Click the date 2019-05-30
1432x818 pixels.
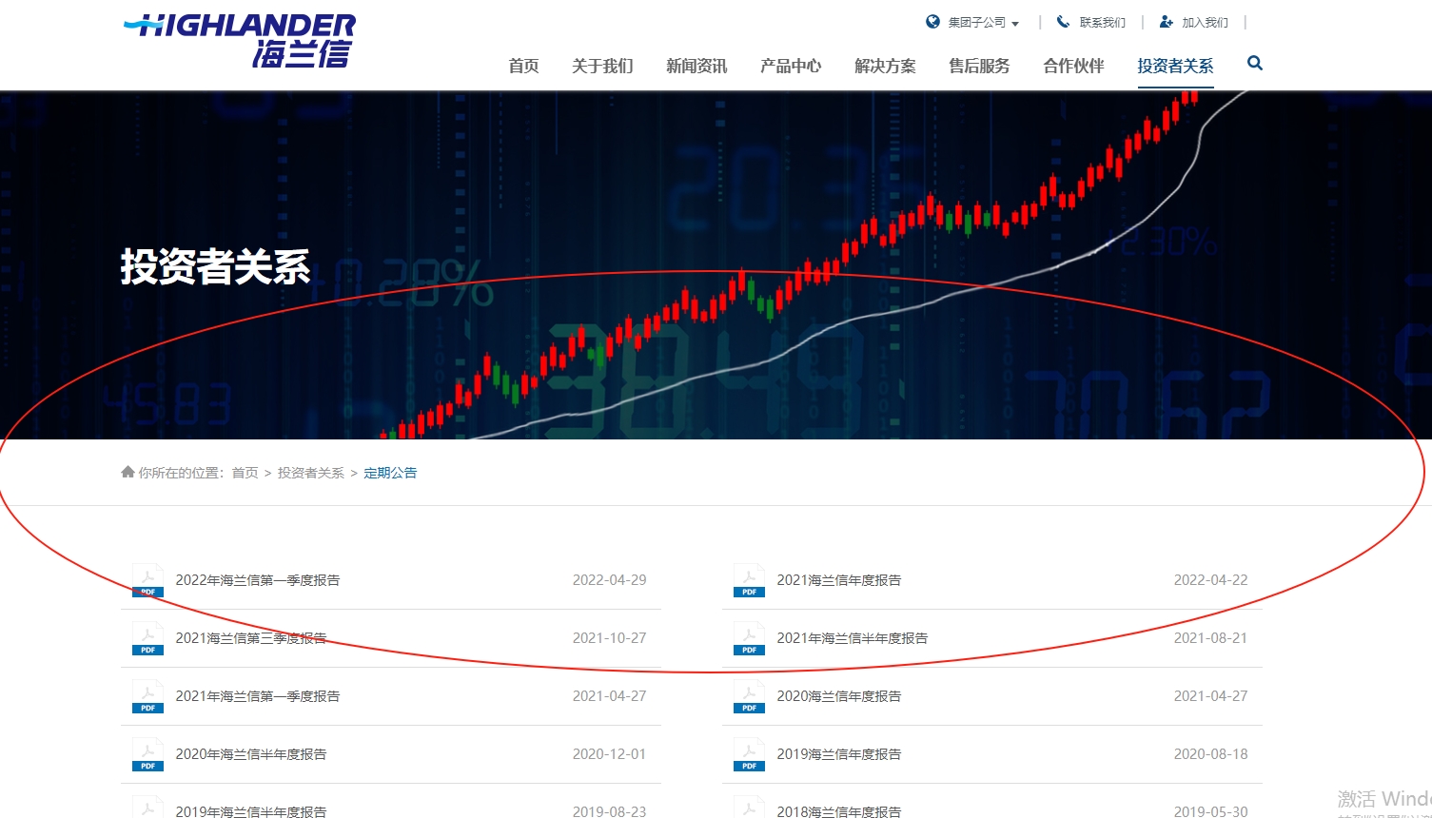pyautogui.click(x=1210, y=811)
